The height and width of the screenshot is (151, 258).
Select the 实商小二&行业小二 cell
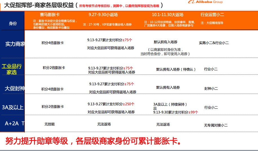tap(214, 43)
